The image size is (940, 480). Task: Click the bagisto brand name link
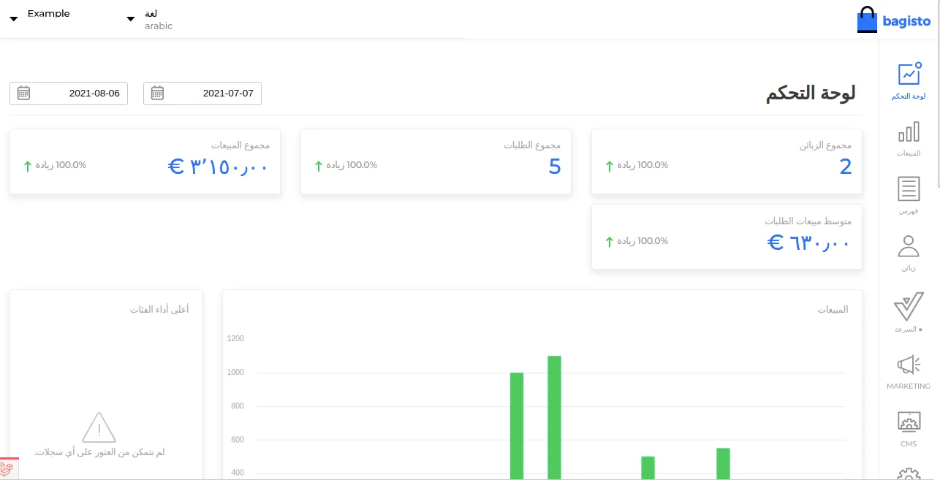906,21
